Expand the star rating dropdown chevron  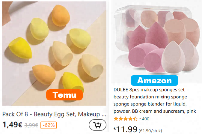pos(140,119)
